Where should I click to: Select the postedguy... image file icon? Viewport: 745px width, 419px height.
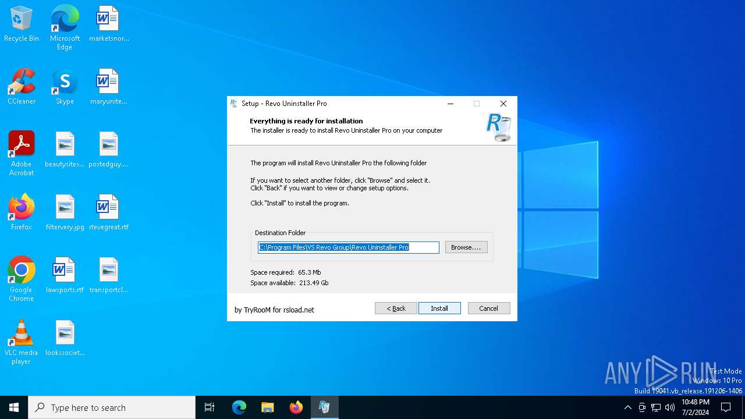tap(109, 150)
